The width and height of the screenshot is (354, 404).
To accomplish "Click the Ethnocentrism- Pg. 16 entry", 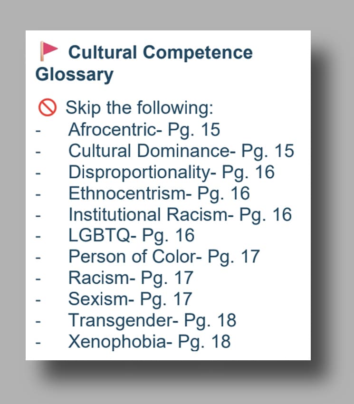I will point(159,193).
